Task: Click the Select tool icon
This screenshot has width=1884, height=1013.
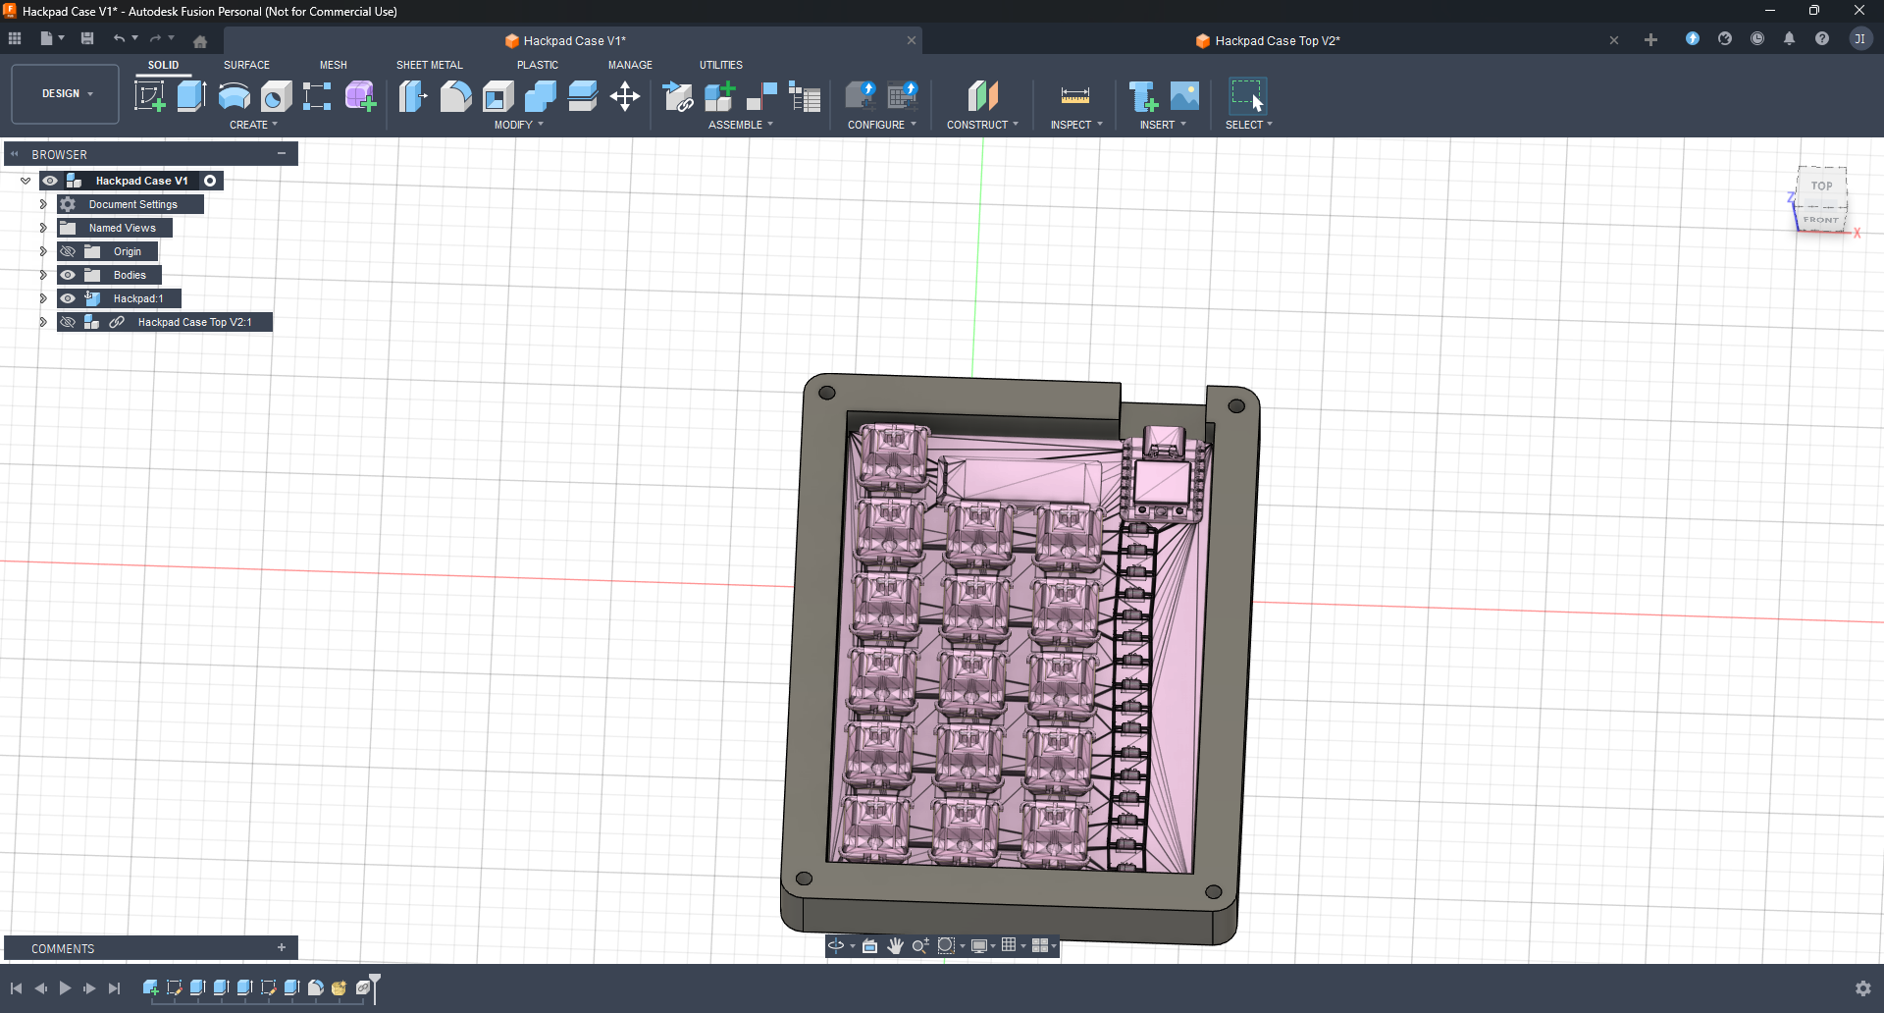Action: 1247,96
